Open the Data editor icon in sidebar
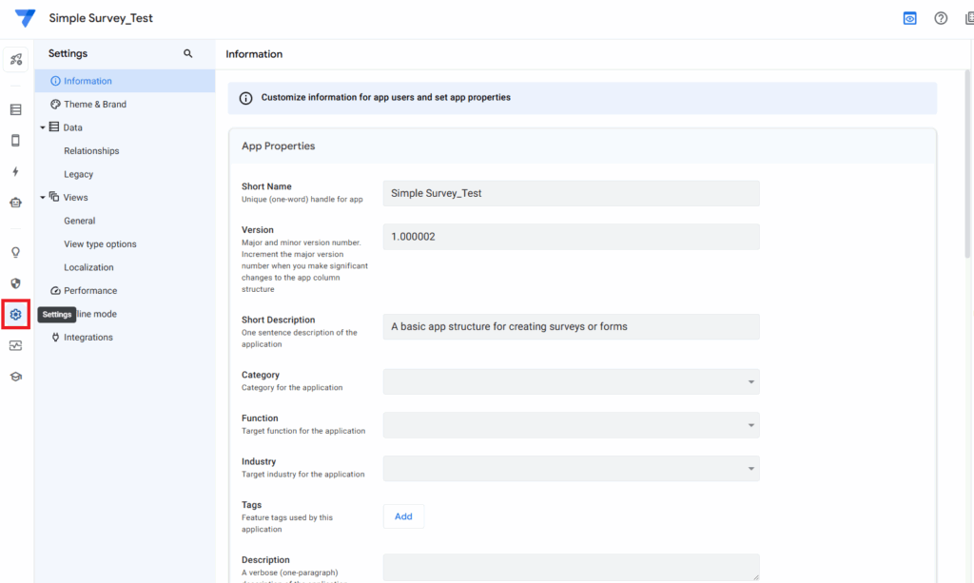The image size is (974, 583). tap(15, 109)
